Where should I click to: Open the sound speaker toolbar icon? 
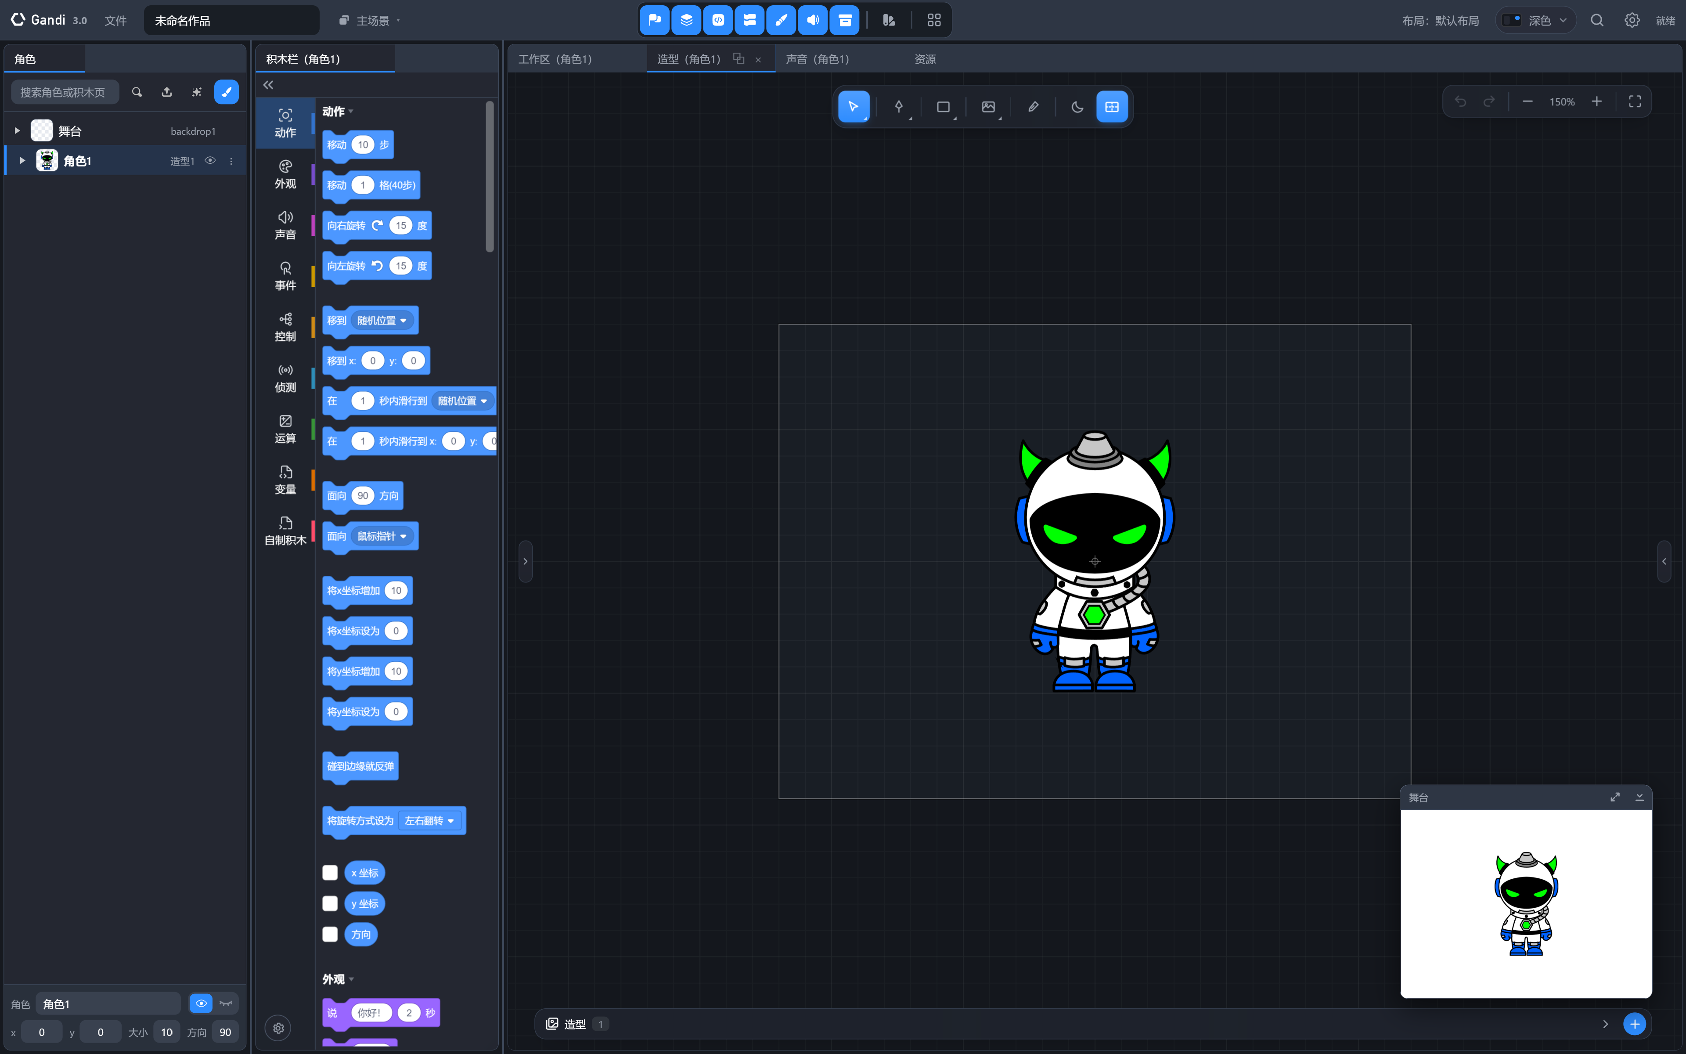coord(813,20)
